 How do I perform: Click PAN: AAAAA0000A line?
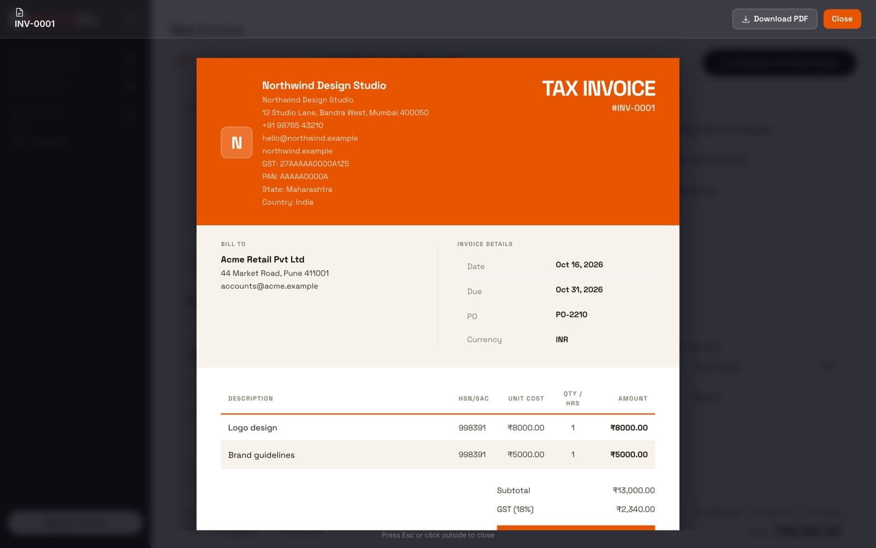295,176
